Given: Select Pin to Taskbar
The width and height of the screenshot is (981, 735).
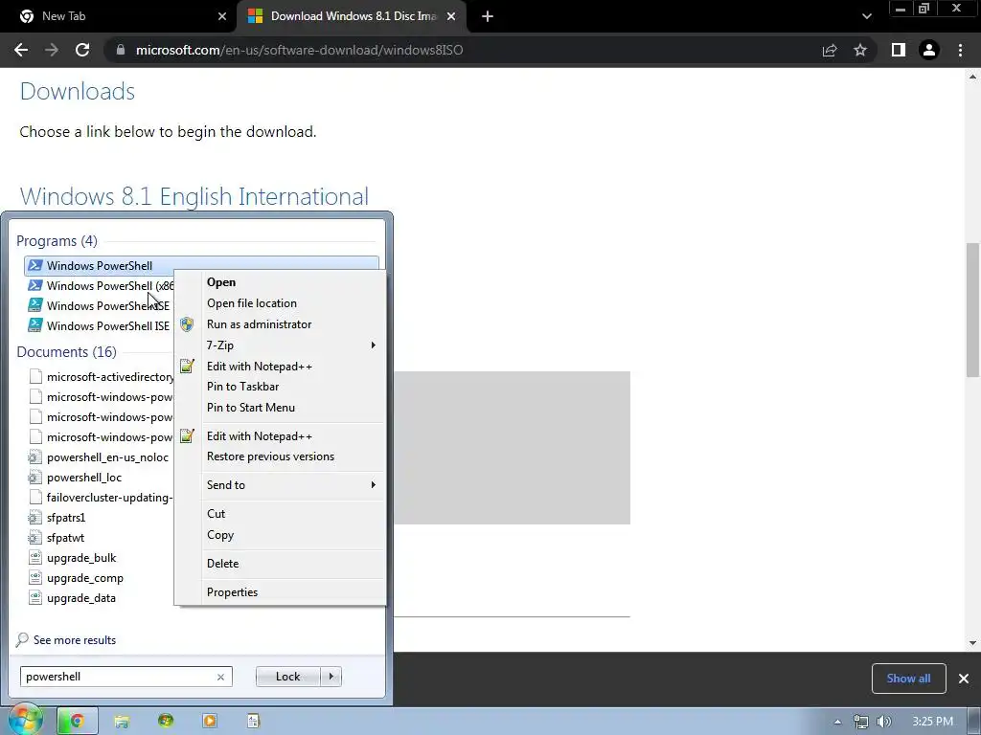Looking at the screenshot, I should [242, 387].
